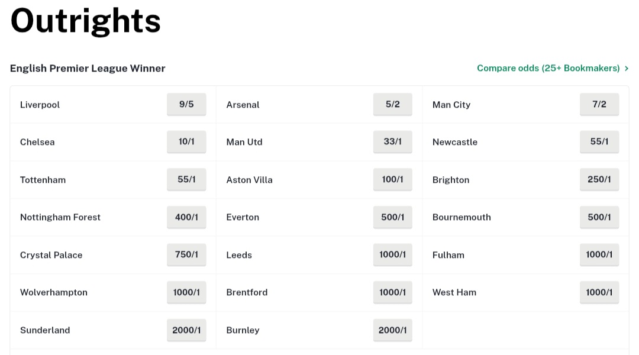Pick Man City 7/2 odds
Image resolution: width=639 pixels, height=355 pixels.
599,104
